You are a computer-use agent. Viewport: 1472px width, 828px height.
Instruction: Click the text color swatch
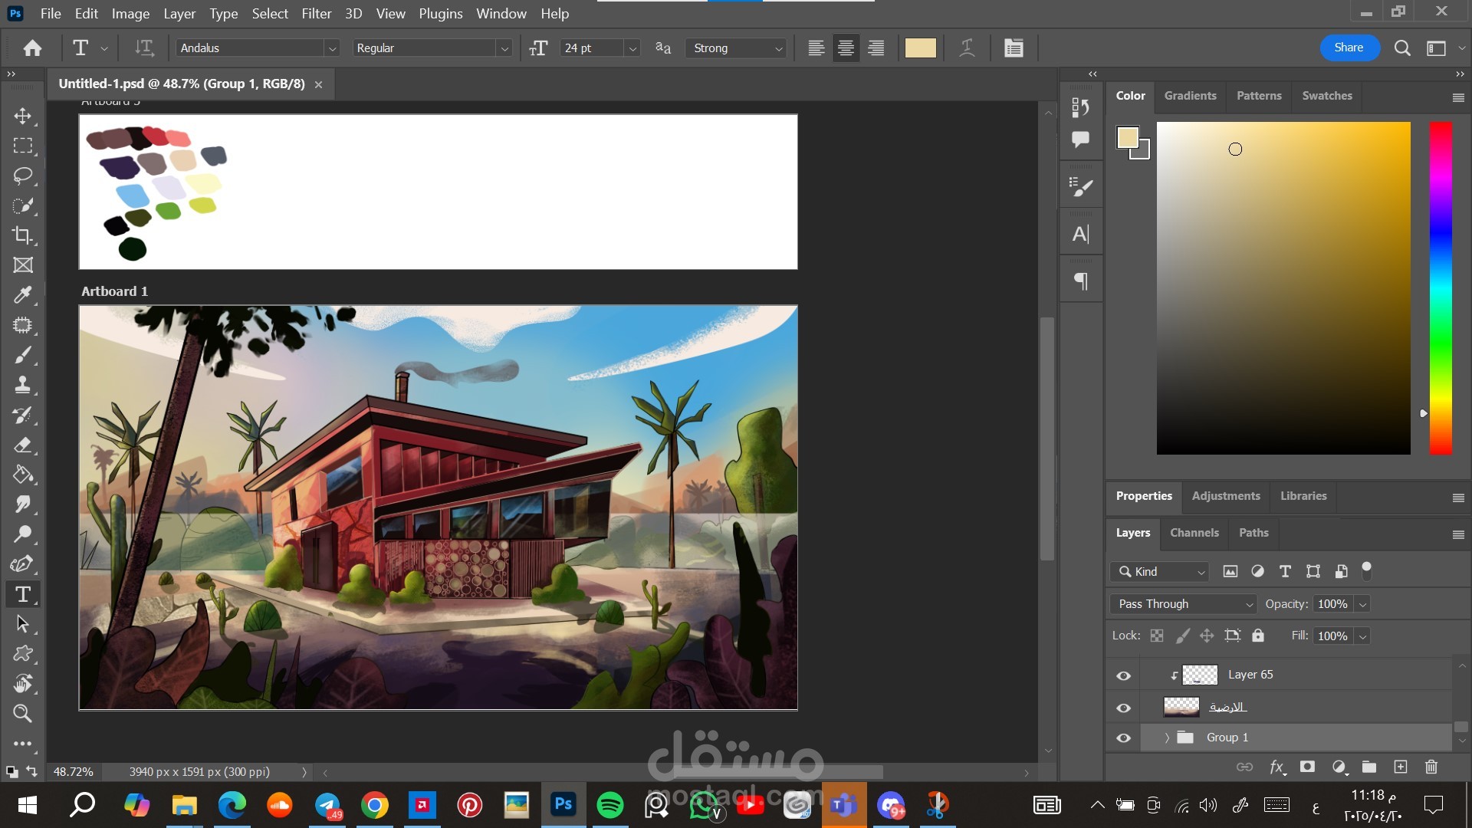point(920,48)
